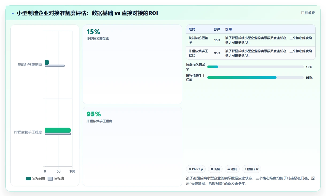
Task: Click the 表格 tag chip
Action: click(215, 169)
